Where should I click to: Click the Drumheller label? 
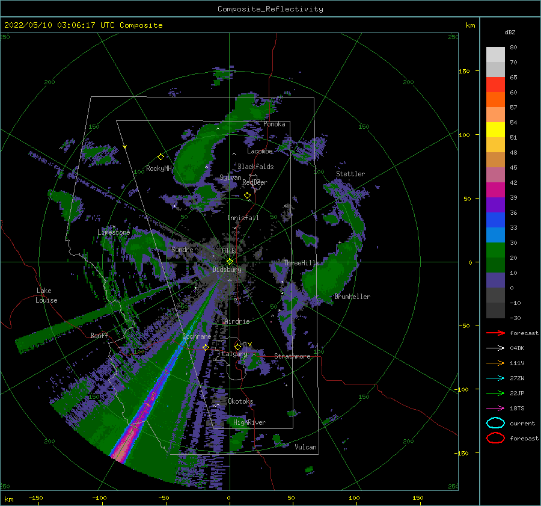pos(352,297)
